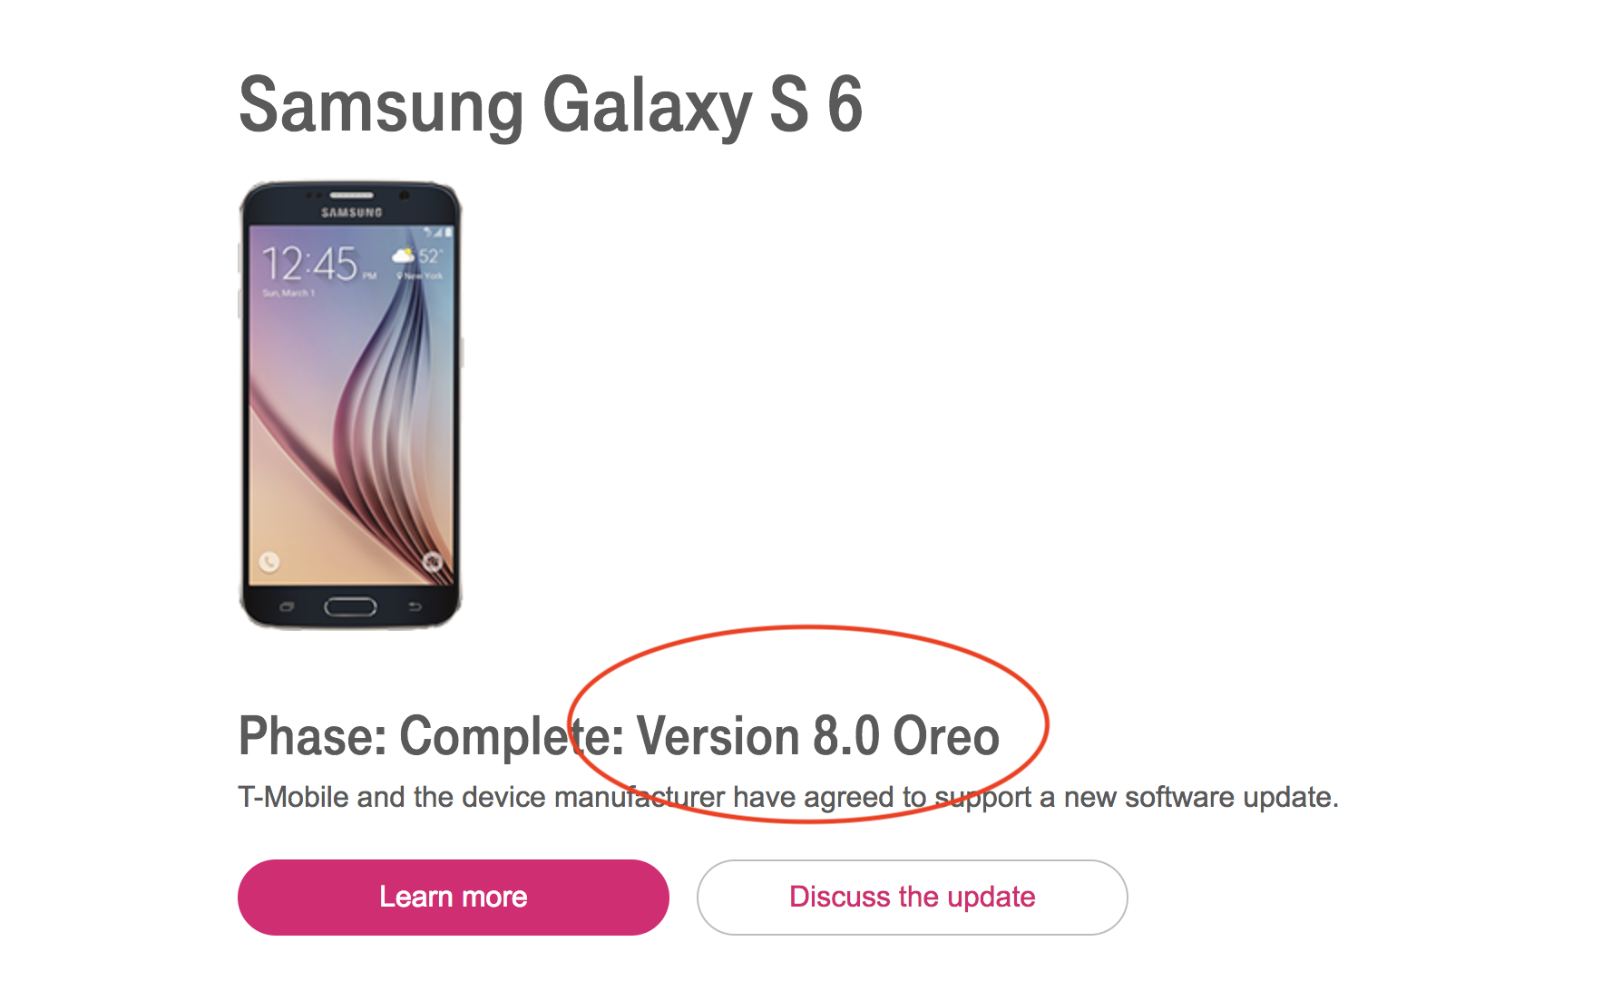Tap the camera shortcut icon on the lock screen
The height and width of the screenshot is (990, 1602).
[433, 562]
